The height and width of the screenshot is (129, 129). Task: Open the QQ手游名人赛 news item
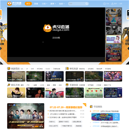coord(63,118)
